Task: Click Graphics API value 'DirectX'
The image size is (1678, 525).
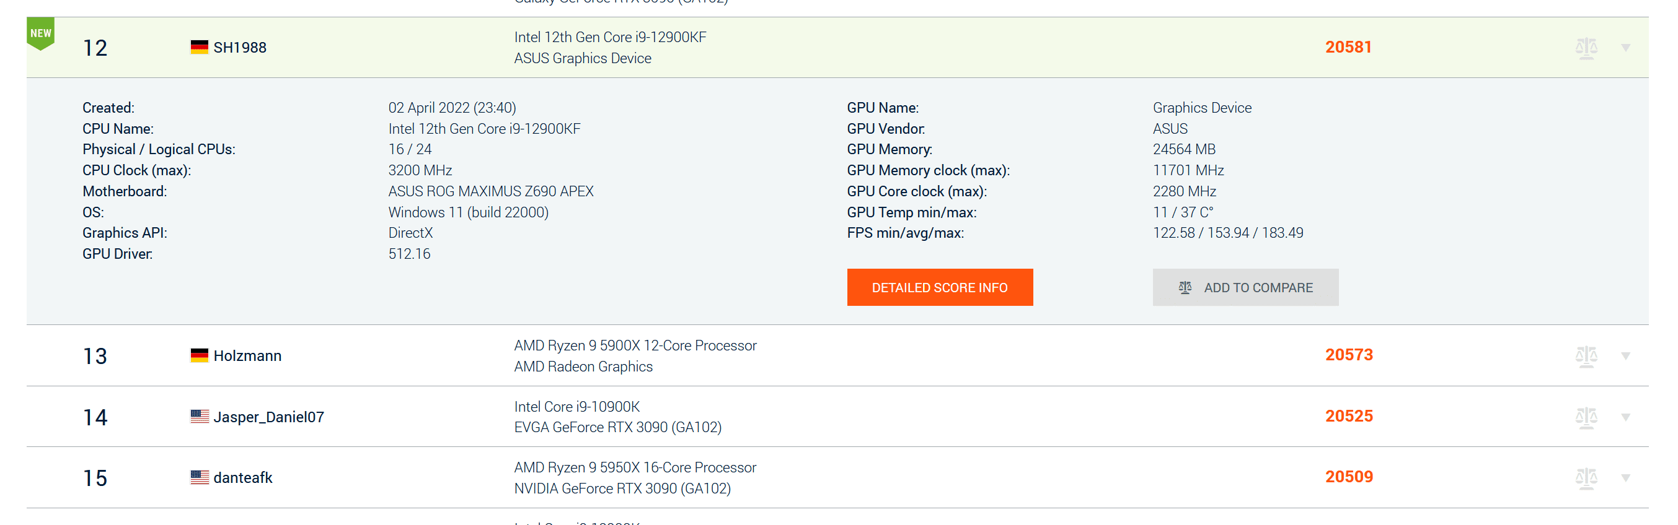Action: [410, 233]
